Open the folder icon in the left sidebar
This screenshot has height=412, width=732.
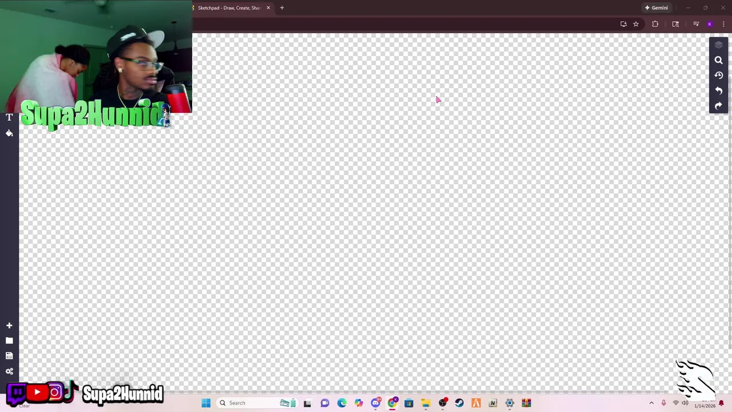point(9,340)
